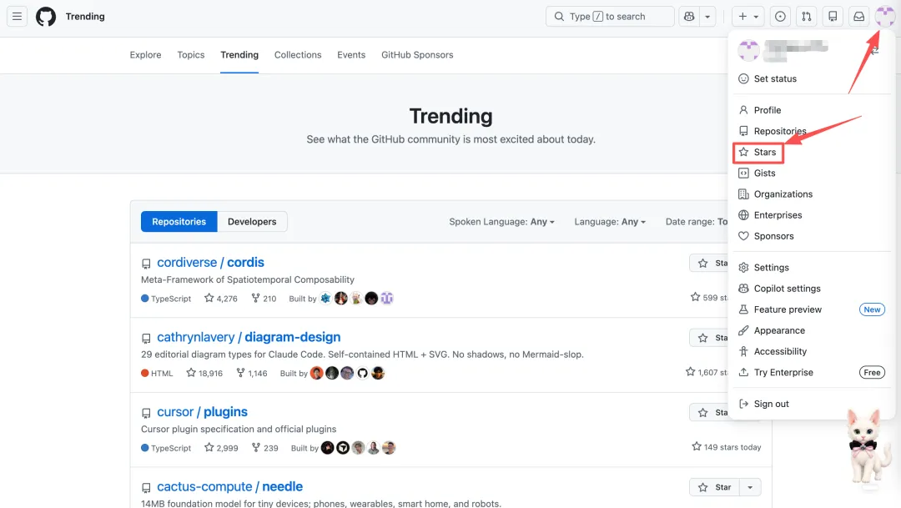Click the avatar inside the user menu
This screenshot has height=508, width=901.
coord(748,51)
